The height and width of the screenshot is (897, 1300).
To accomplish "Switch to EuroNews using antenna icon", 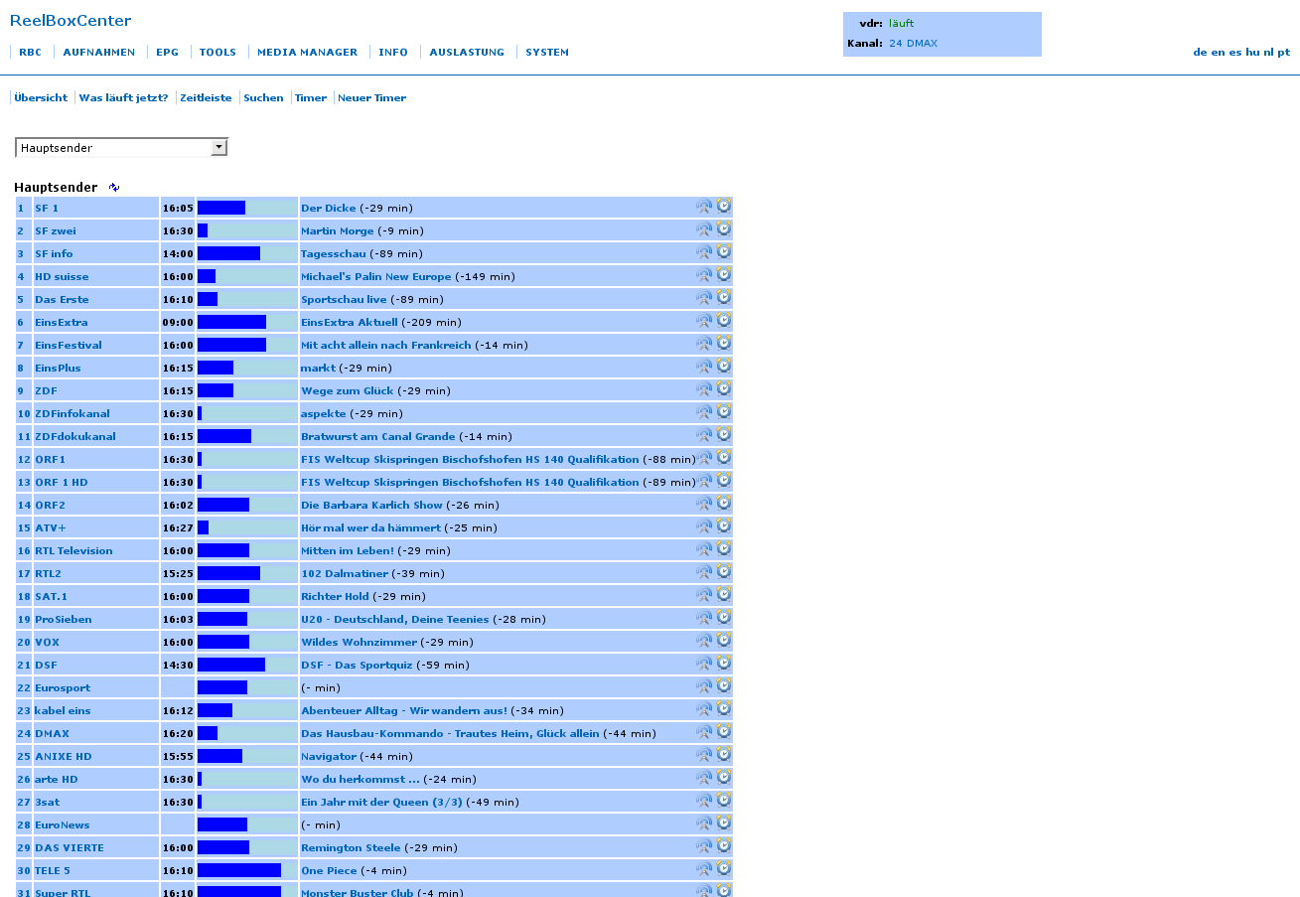I will tap(704, 823).
